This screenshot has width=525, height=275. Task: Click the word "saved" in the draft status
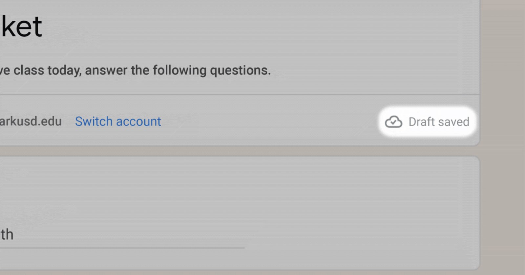point(454,122)
